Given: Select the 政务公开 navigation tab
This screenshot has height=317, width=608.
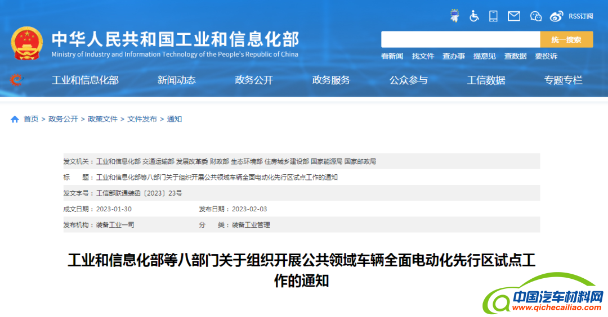Looking at the screenshot, I should coord(253,80).
